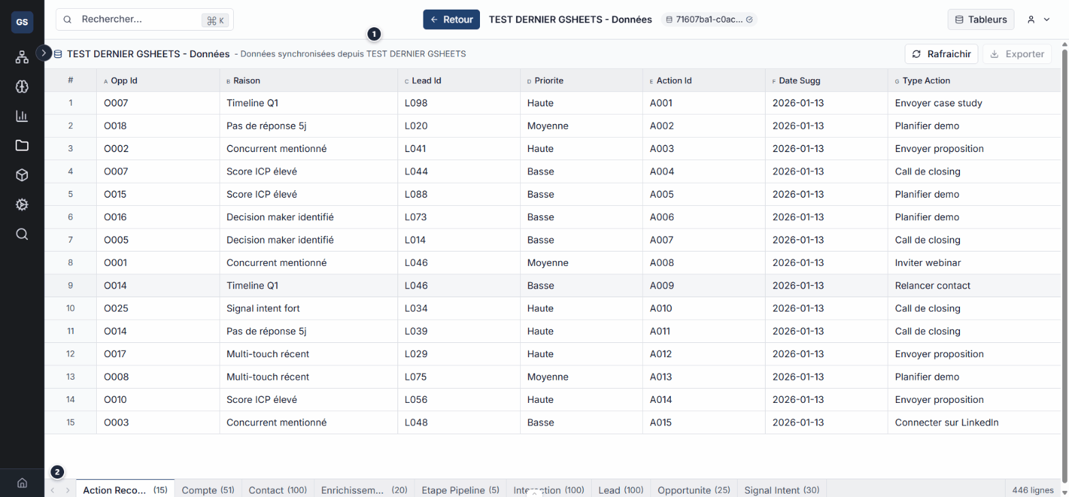Screen dimensions: 1069x497
Task: Switch to the Opportunite (25) tab
Action: tap(693, 490)
